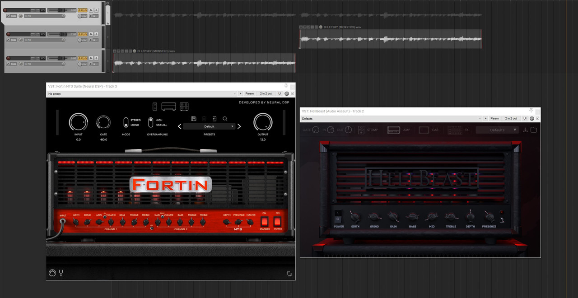
Task: Select the amp head section icon in Fortin NTS
Action: 168,107
